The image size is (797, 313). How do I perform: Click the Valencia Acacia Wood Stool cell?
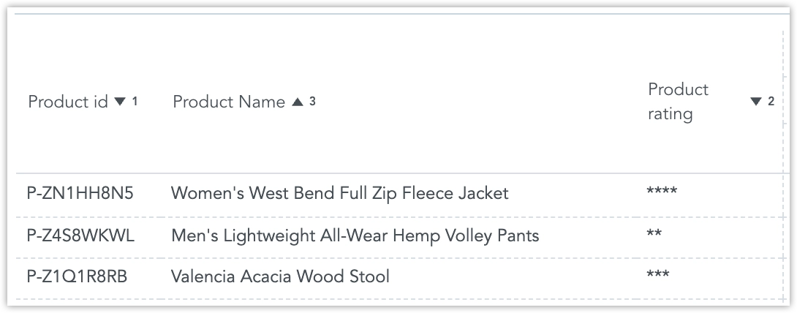[x=280, y=276]
